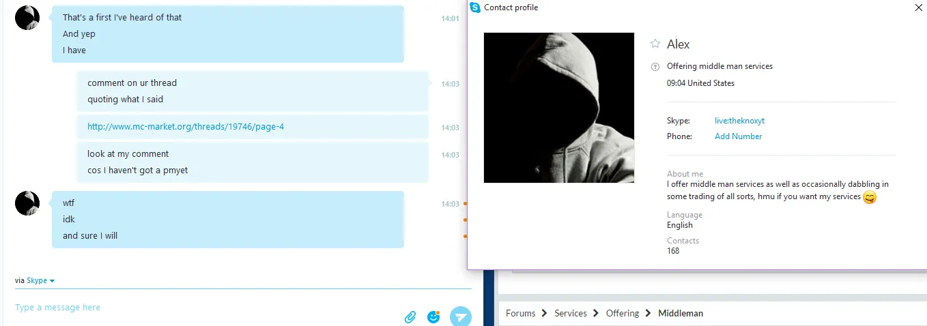
Task: Click the avatar beside the 'wtf' message
Action: pos(27,203)
